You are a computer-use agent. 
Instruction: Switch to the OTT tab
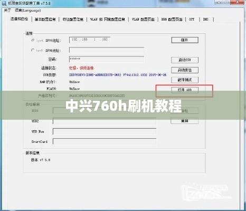[x=192, y=20]
